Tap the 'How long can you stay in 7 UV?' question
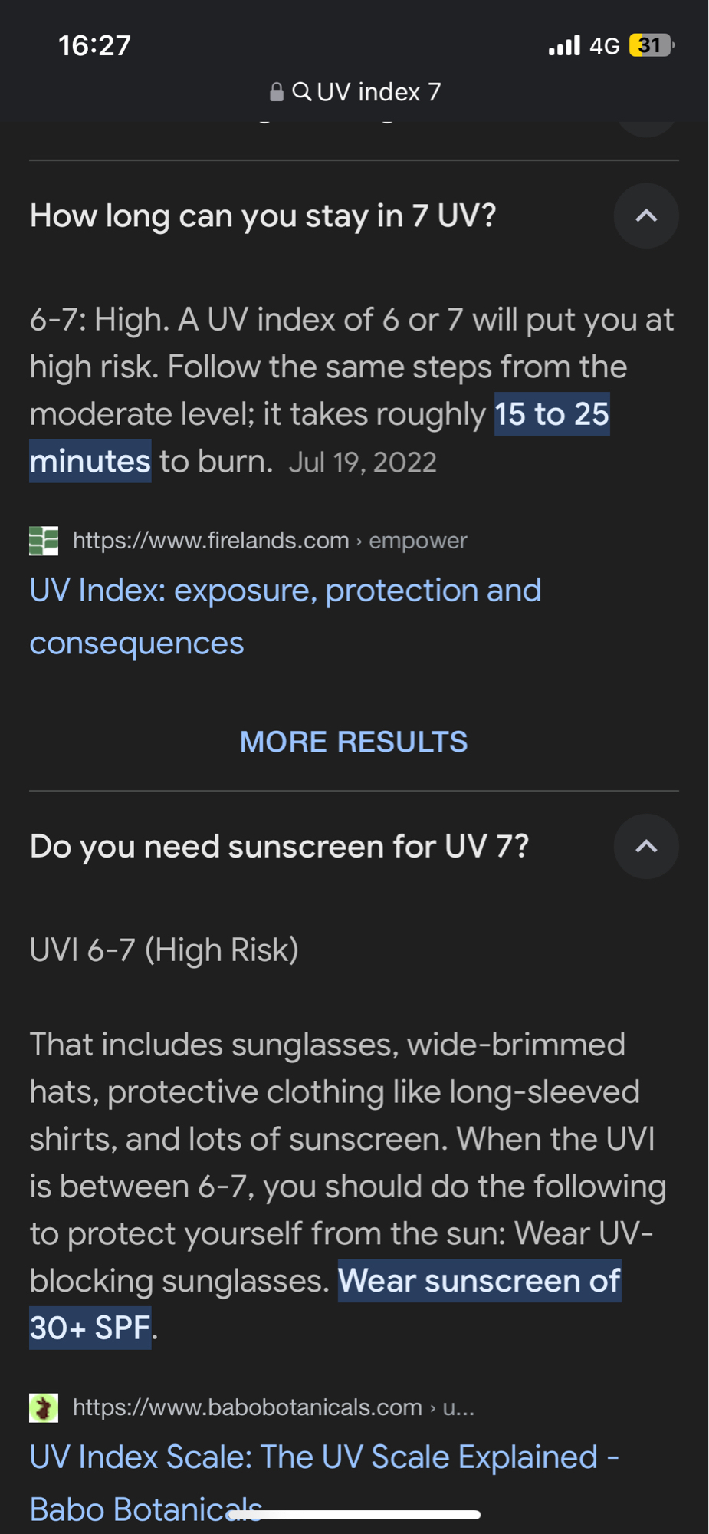Viewport: 709px width, 1534px height. click(263, 216)
